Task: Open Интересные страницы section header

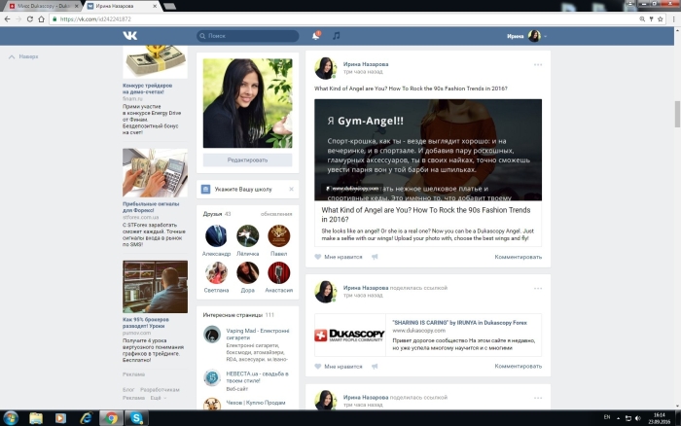Action: (238, 315)
